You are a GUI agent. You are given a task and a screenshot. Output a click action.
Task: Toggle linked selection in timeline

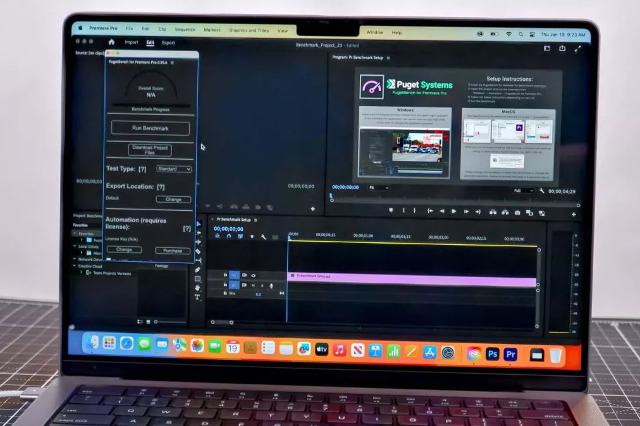[240, 236]
